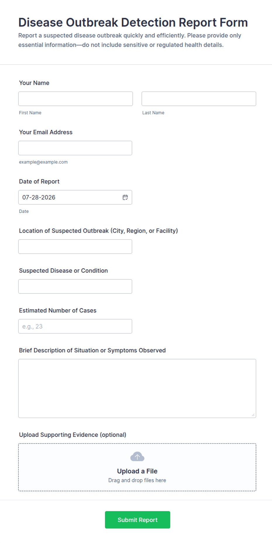Click the "Suspected Disease or Condition" label

pos(63,271)
